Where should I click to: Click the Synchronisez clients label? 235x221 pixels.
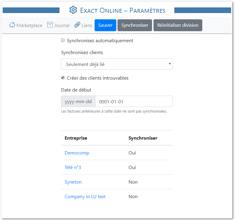pos(82,53)
